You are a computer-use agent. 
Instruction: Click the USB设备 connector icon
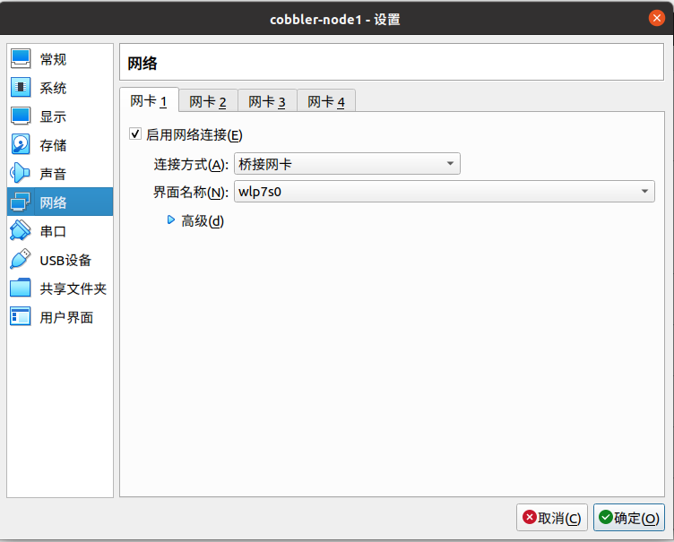pyautogui.click(x=21, y=260)
